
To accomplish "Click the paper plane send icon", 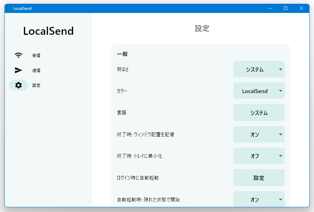I will pos(18,70).
